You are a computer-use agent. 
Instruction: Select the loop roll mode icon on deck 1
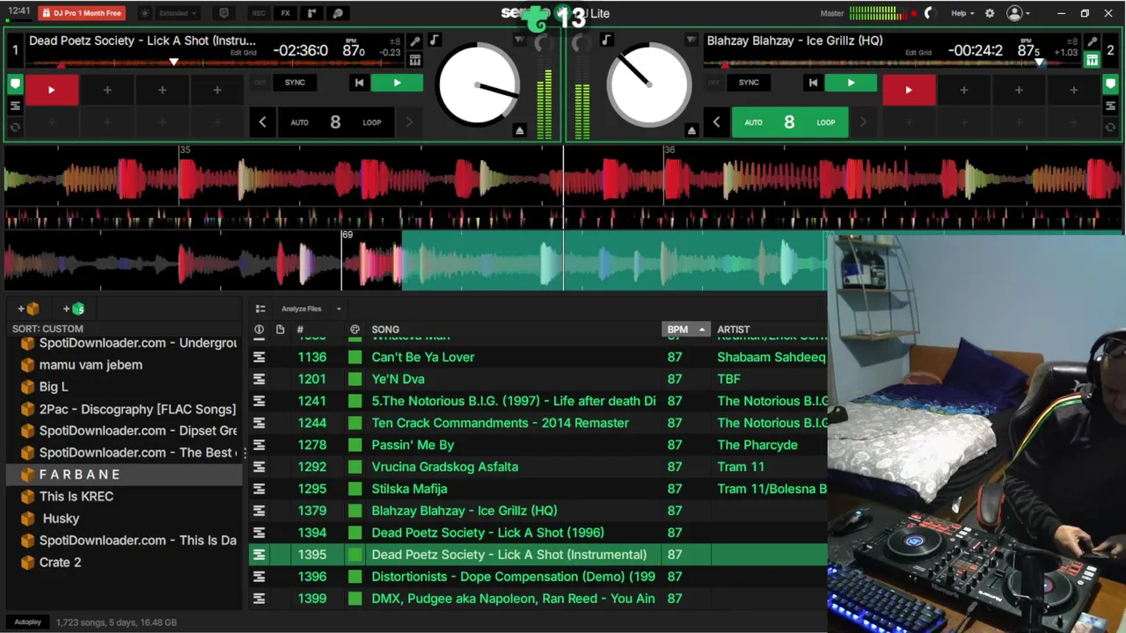15,127
